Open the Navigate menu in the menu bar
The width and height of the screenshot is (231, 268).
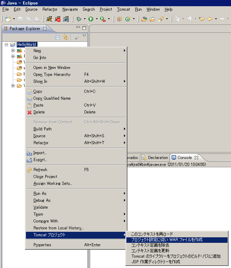[70, 9]
